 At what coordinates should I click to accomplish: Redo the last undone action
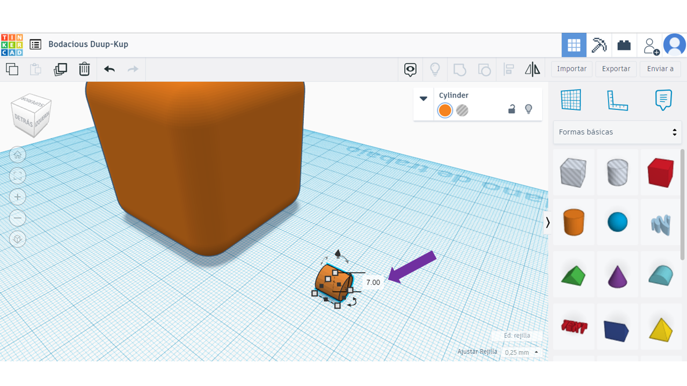(133, 69)
